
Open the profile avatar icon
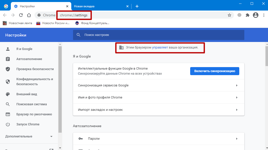pyautogui.click(x=256, y=15)
